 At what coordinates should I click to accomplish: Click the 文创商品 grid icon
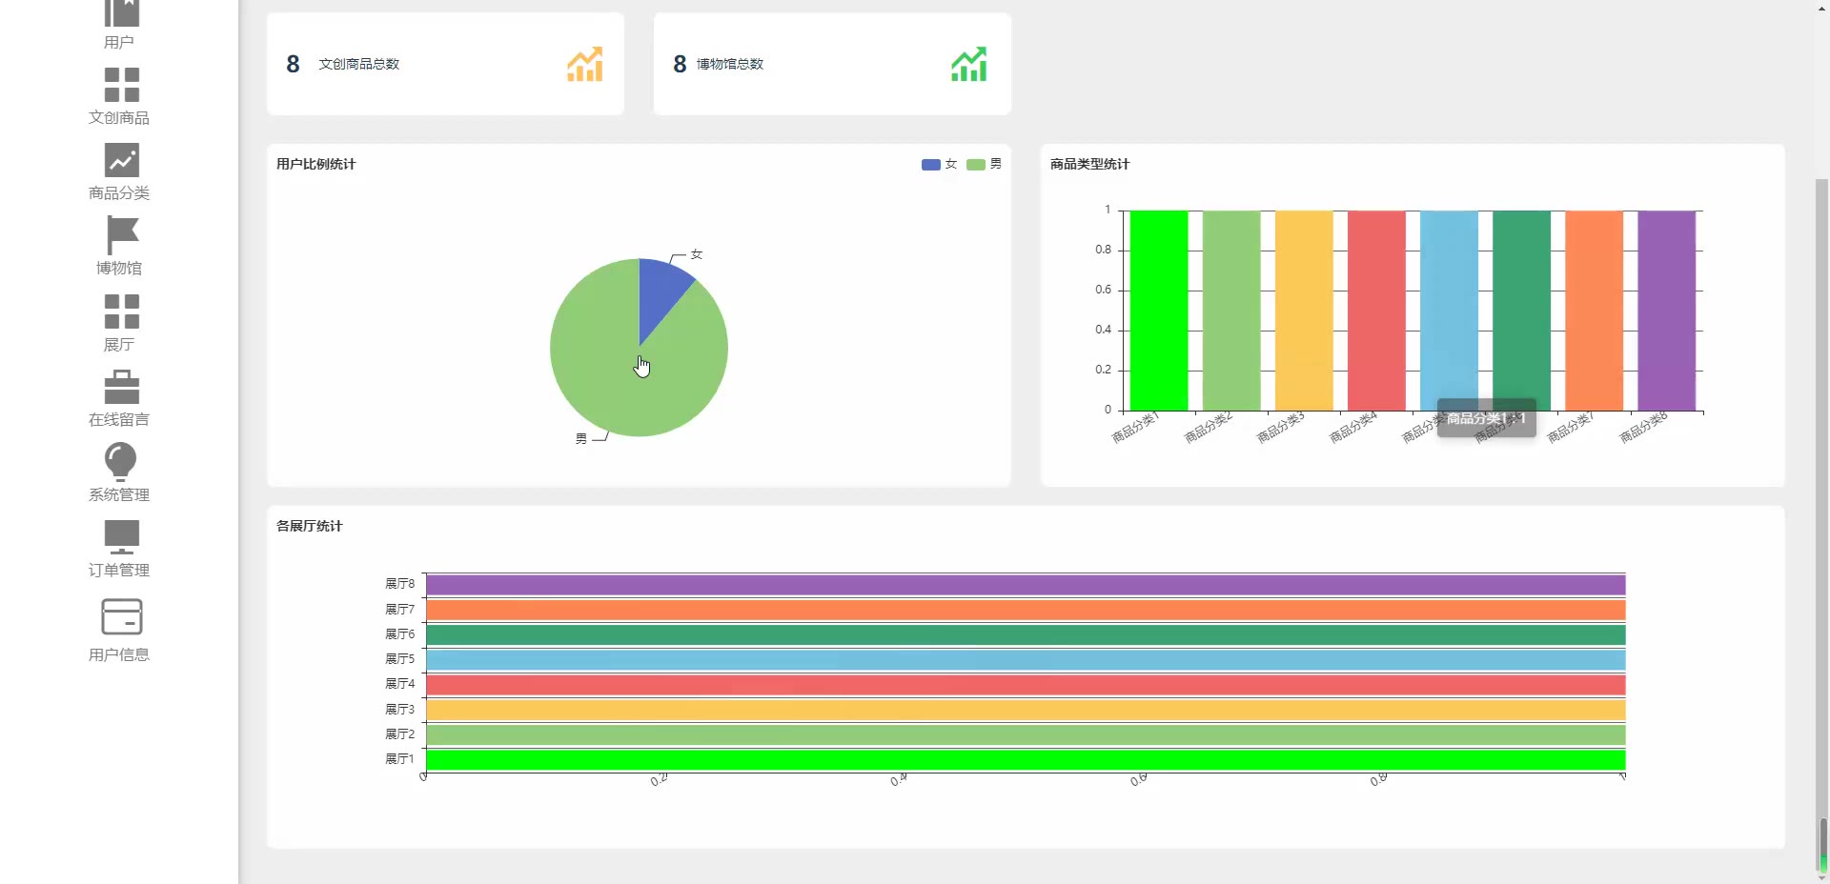121,85
